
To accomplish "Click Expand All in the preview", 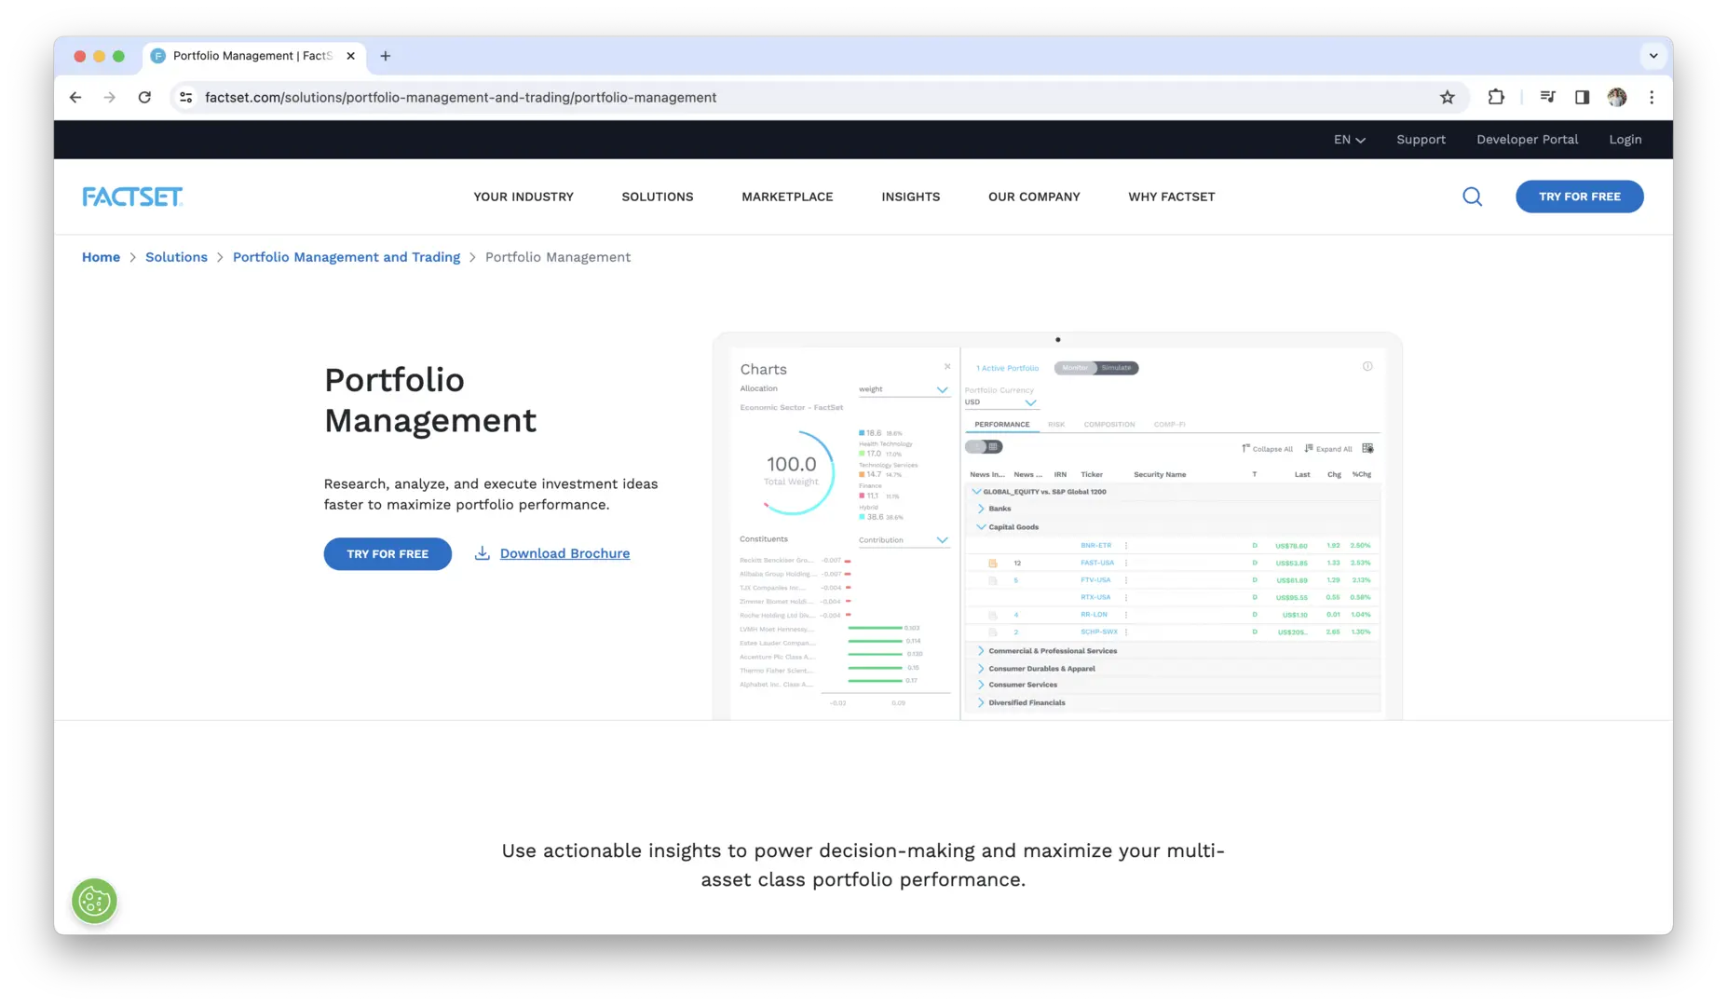I will (x=1328, y=449).
